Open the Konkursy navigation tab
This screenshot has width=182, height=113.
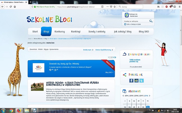(60, 32)
